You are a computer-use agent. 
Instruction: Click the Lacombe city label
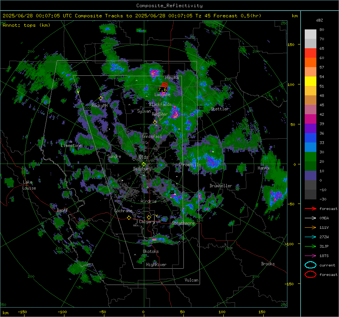[162, 95]
